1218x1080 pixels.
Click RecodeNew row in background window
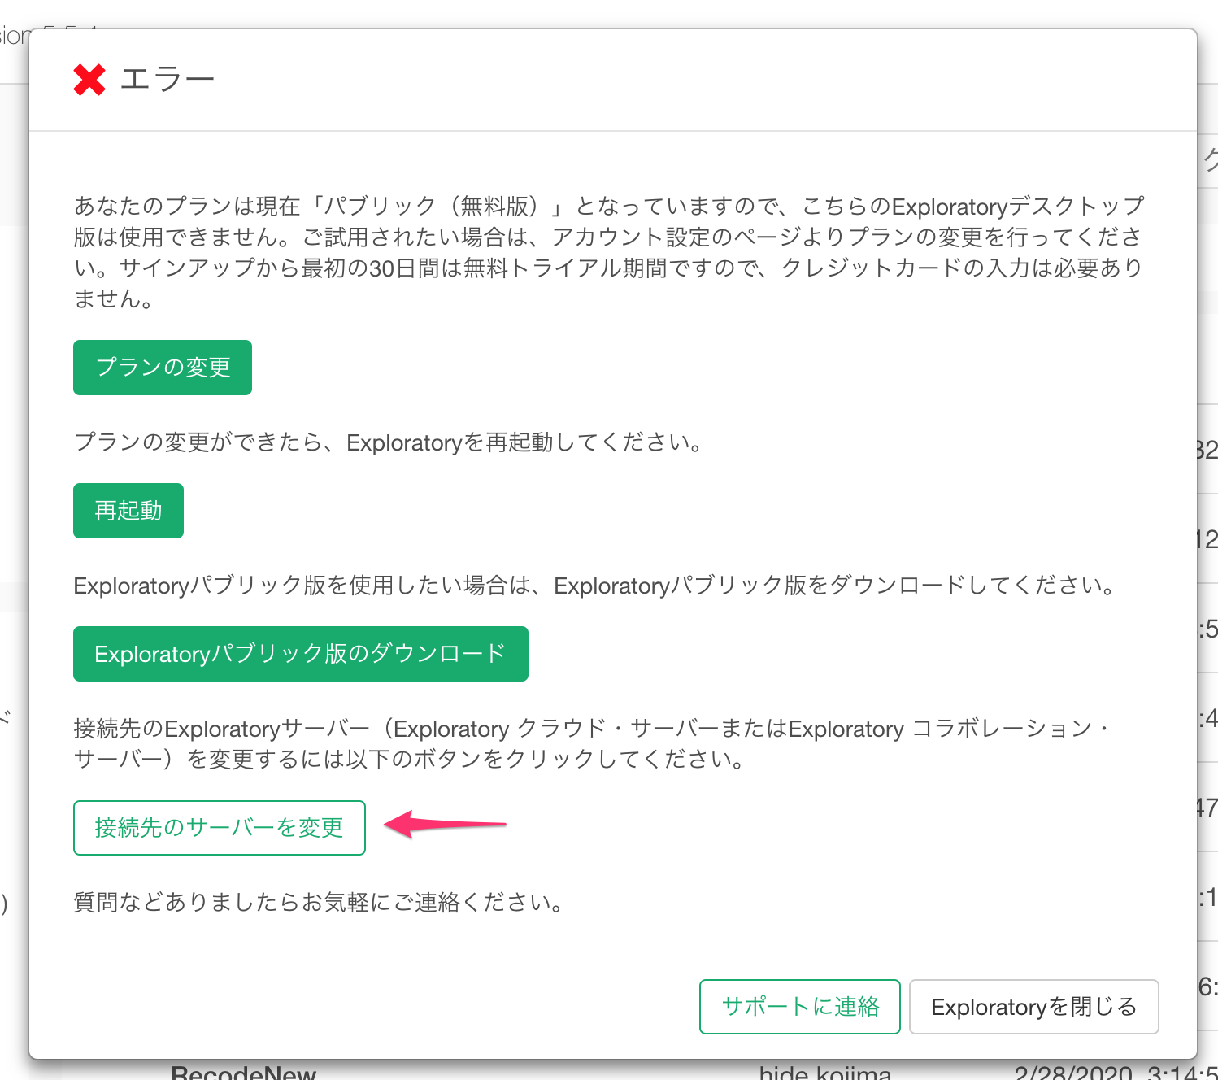[243, 1073]
